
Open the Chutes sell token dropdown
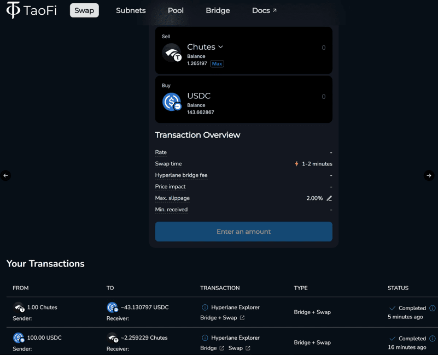point(205,47)
